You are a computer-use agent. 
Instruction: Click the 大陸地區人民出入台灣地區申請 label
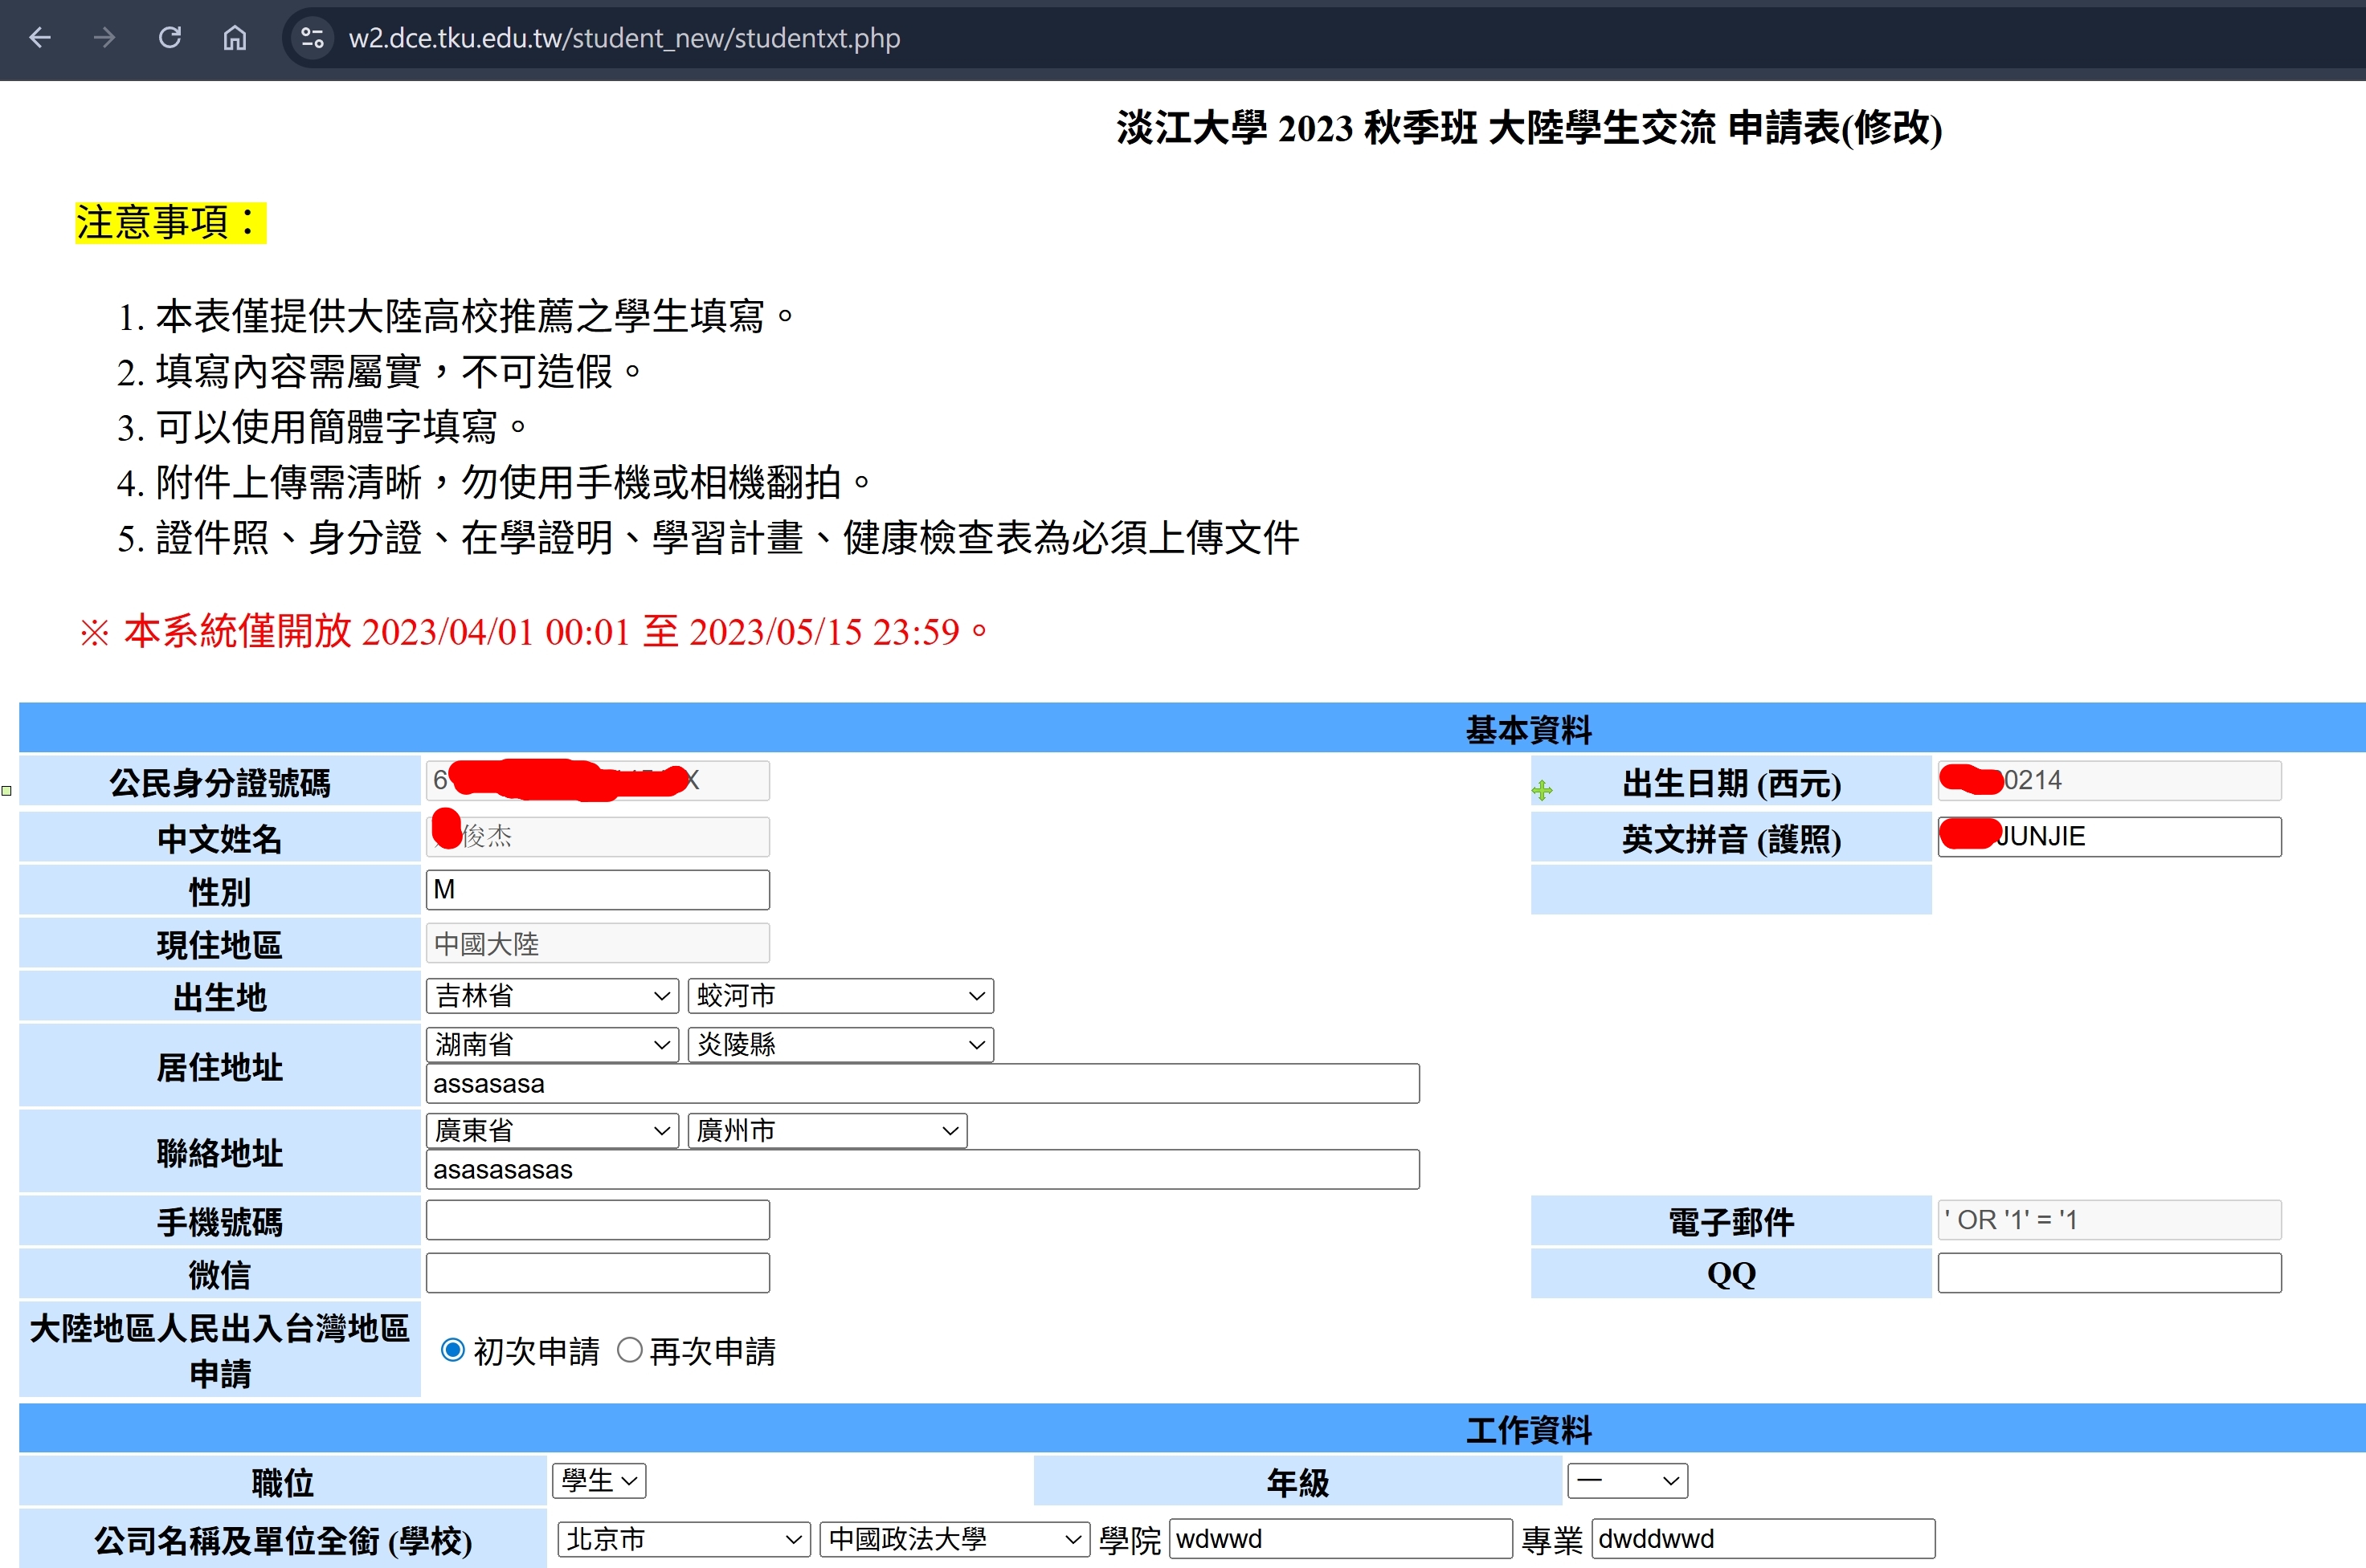(219, 1350)
